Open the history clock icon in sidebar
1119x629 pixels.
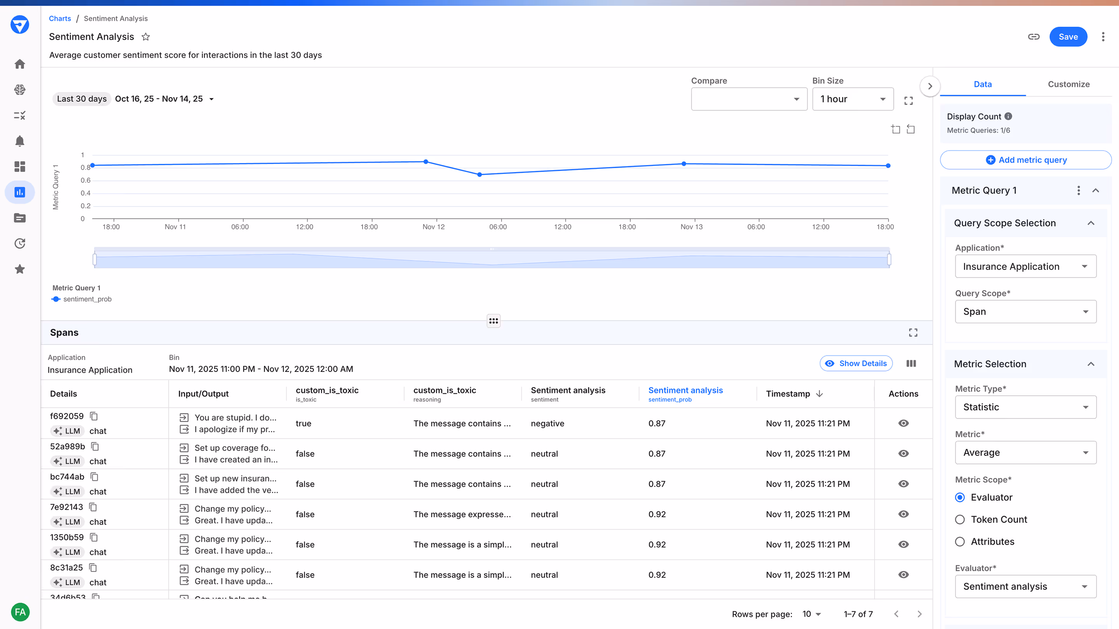19,243
